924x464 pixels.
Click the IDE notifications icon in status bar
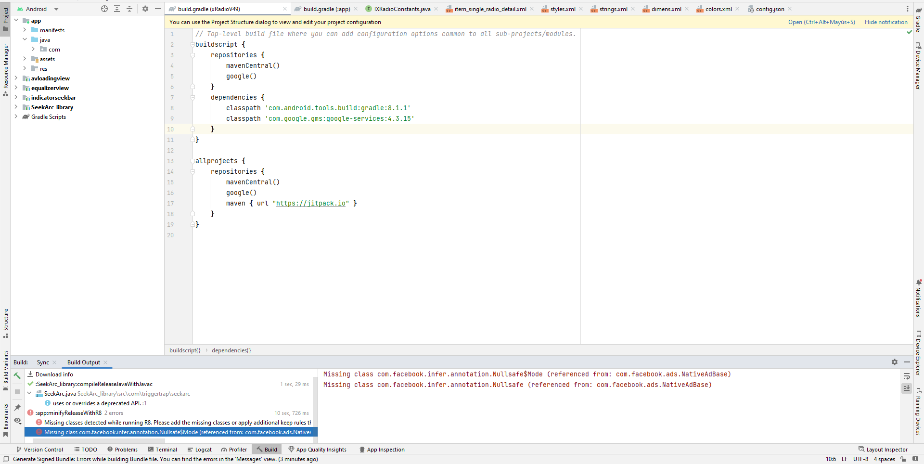[x=915, y=459]
